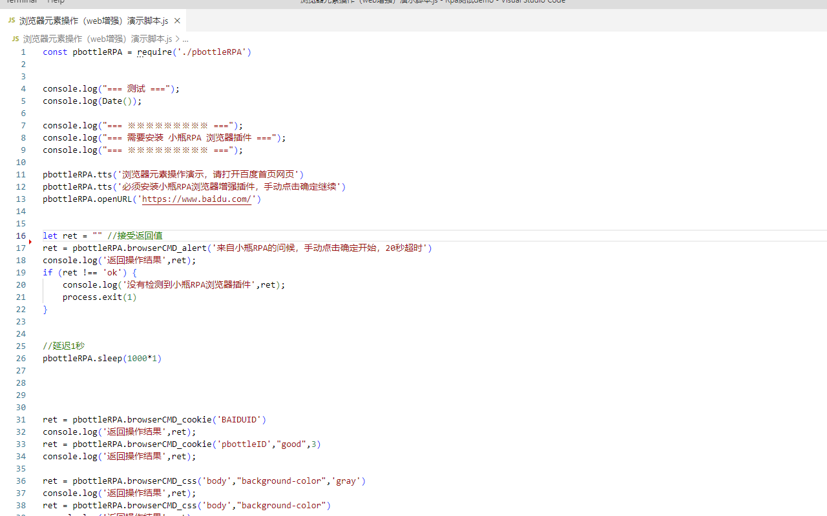Click the 'gray' string on line 36
Screen dimensions: 827x516
pyautogui.click(x=346, y=481)
